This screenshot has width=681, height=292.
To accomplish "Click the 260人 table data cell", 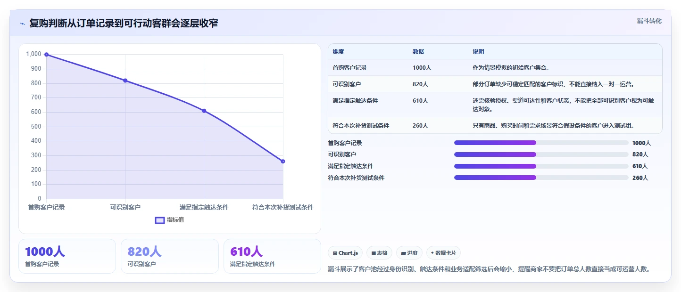I will pyautogui.click(x=420, y=126).
